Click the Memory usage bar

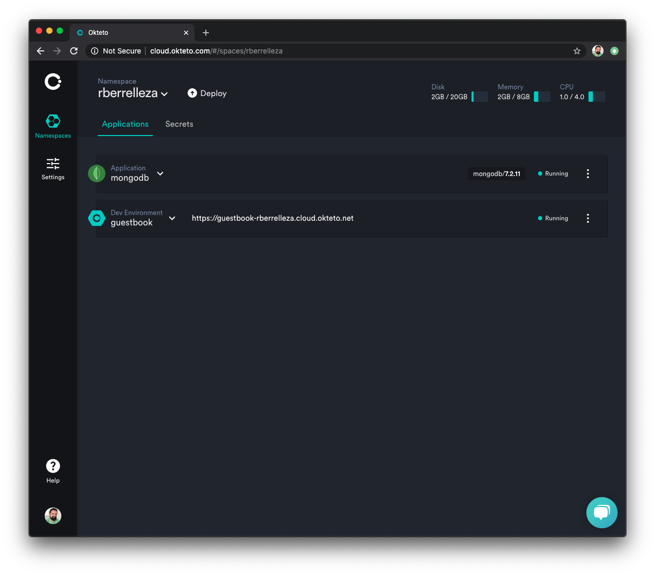(x=542, y=97)
